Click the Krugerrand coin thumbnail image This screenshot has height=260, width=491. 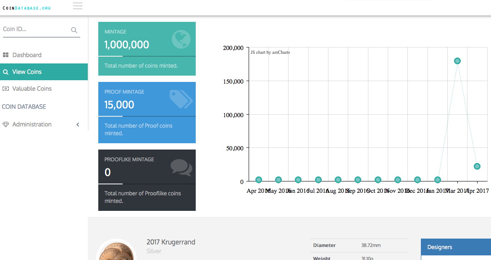[x=116, y=252]
